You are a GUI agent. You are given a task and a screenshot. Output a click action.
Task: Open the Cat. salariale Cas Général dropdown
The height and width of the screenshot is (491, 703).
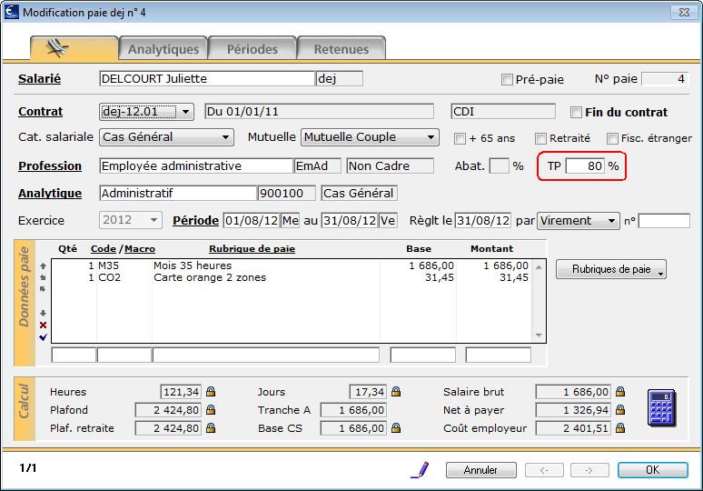166,137
